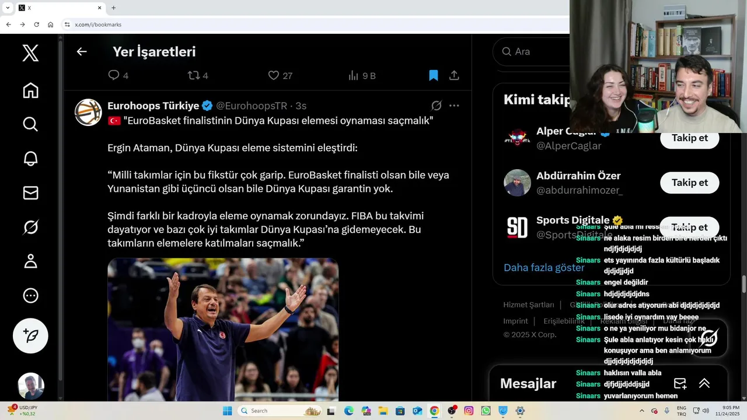Click the address bar URL
747x420 pixels.
point(98,24)
